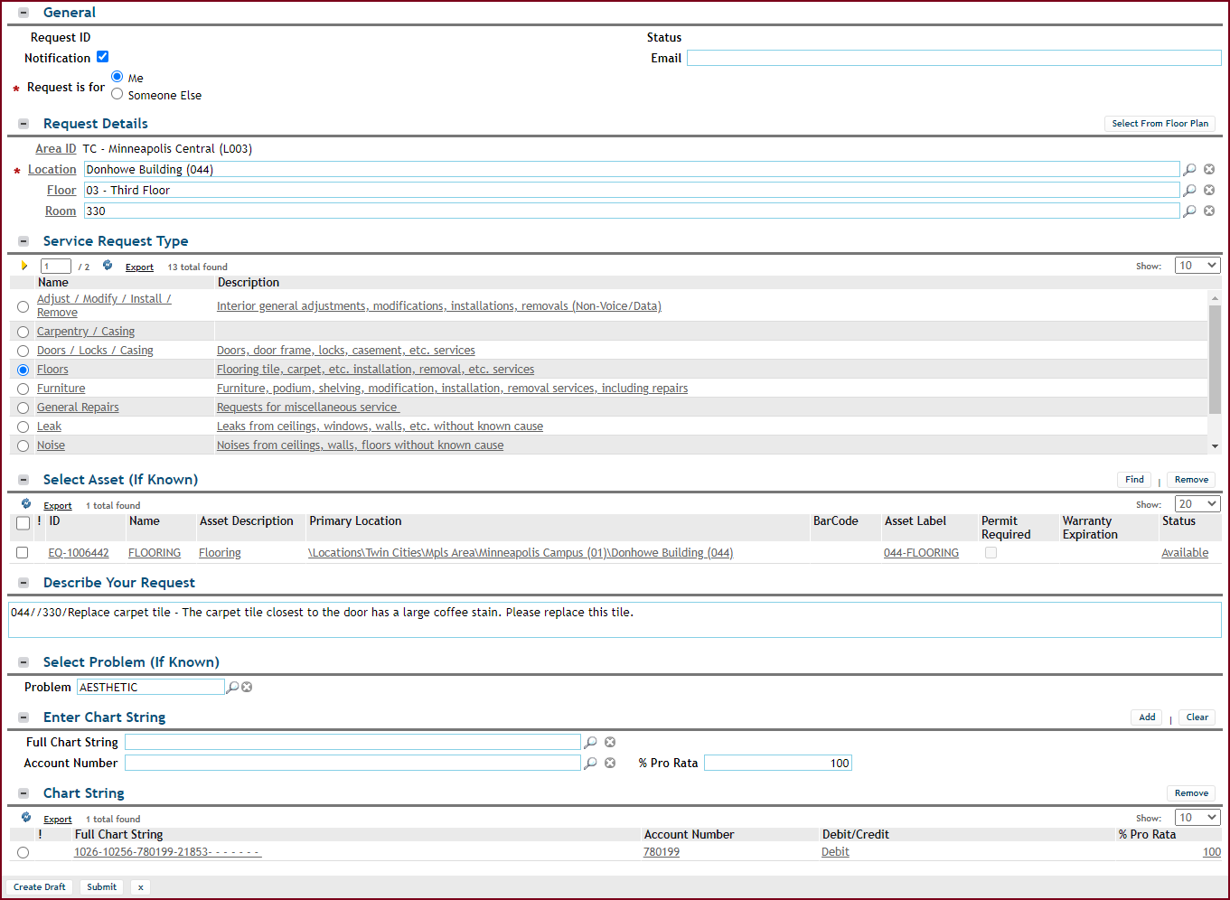
Task: Collapse the Select Asset section
Action: pyautogui.click(x=23, y=480)
